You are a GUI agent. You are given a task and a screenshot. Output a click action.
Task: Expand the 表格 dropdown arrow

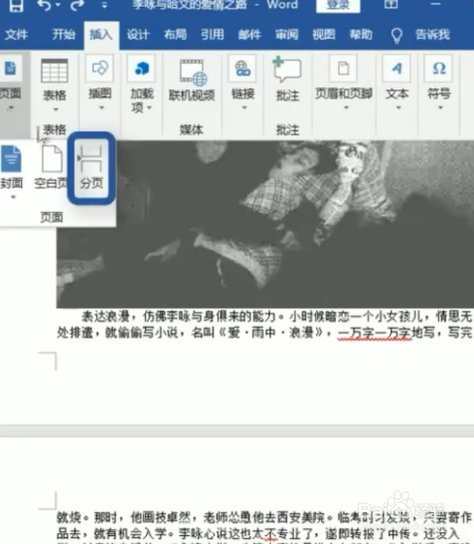pos(55,109)
